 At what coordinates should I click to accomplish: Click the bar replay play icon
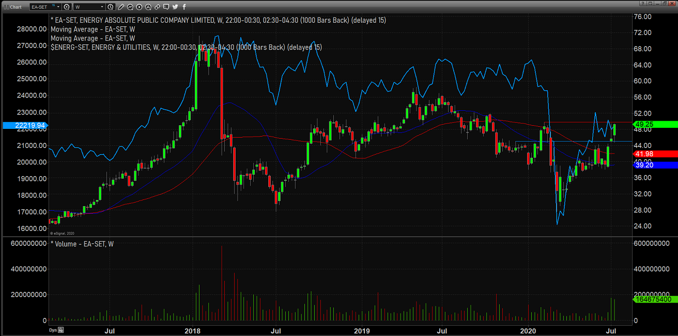pyautogui.click(x=139, y=7)
